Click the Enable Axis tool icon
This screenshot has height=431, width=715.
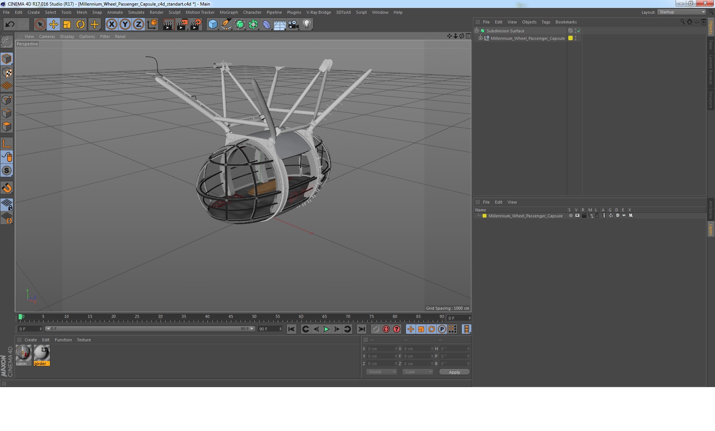pyautogui.click(x=7, y=144)
